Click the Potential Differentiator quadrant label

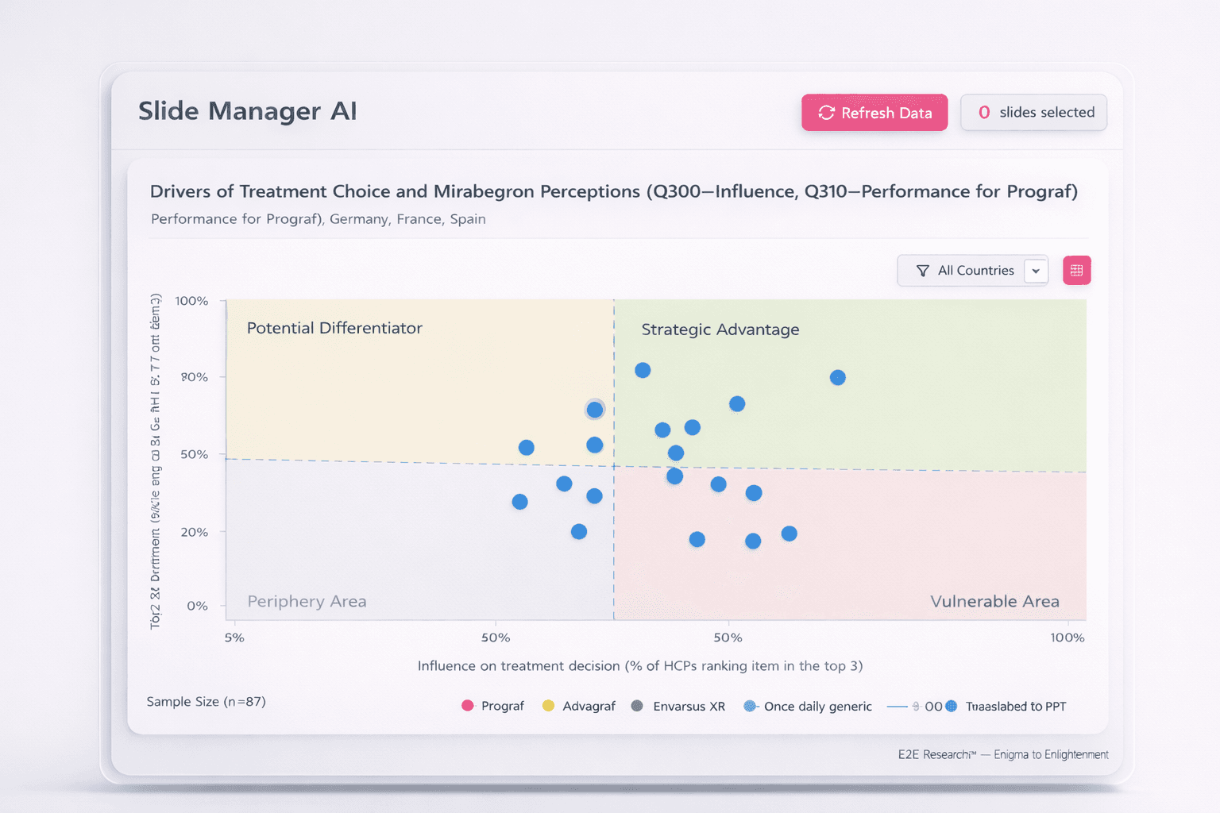click(334, 328)
